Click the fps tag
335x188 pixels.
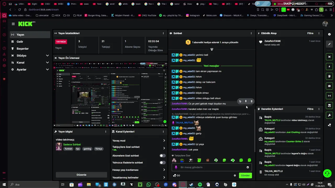[x=78, y=149]
